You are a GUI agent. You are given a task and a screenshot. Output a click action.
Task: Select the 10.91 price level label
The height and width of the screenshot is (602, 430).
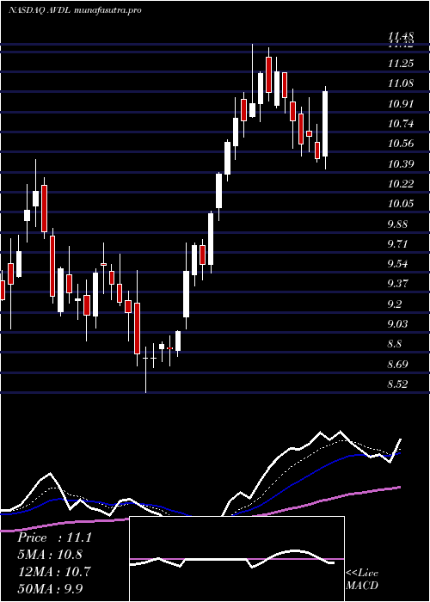(401, 104)
